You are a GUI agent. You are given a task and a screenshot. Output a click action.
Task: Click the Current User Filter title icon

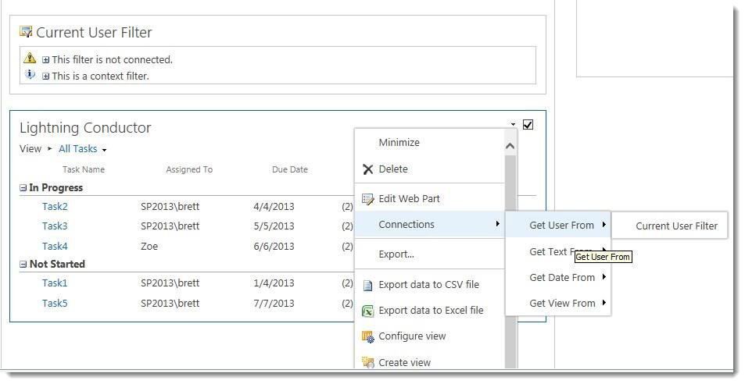coord(26,32)
